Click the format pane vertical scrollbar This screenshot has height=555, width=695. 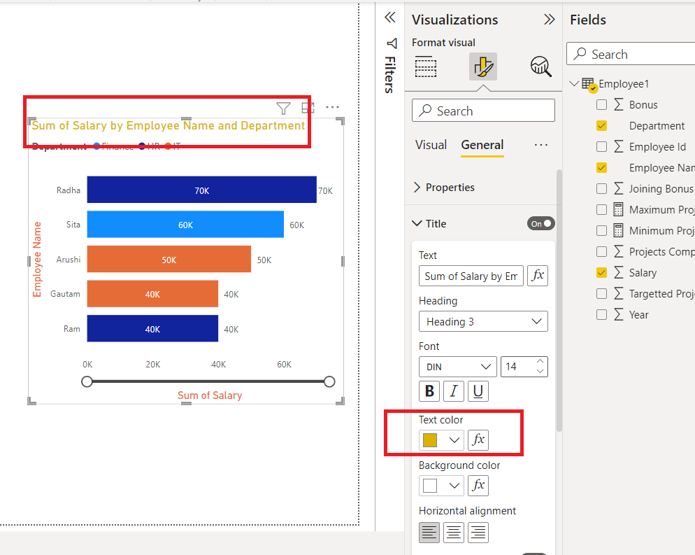click(559, 300)
